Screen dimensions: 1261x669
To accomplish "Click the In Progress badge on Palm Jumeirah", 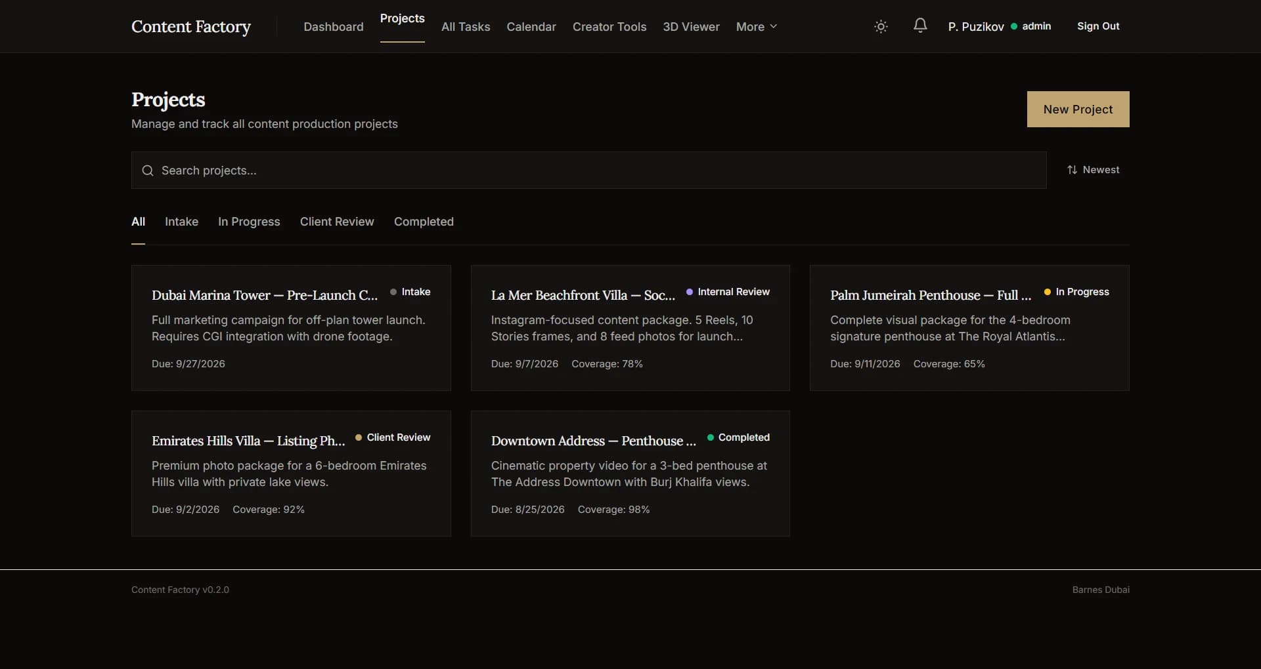I will pyautogui.click(x=1076, y=292).
